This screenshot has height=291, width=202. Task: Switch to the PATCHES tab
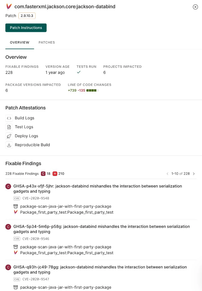click(47, 42)
